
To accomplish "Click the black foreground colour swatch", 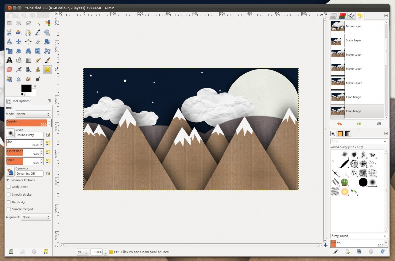I will click(x=26, y=88).
